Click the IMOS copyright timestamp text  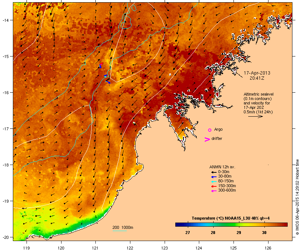[297, 197]
